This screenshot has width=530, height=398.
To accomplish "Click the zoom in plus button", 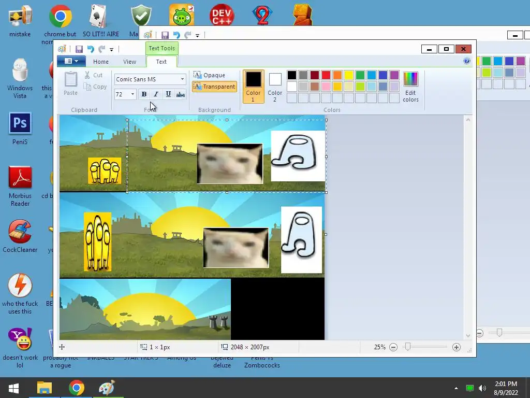I will pyautogui.click(x=457, y=347).
